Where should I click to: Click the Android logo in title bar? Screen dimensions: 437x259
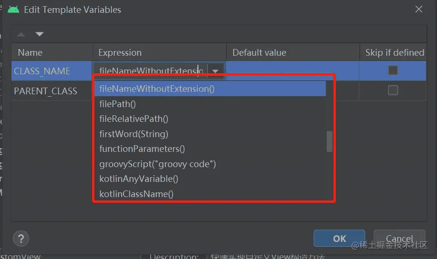[13, 9]
